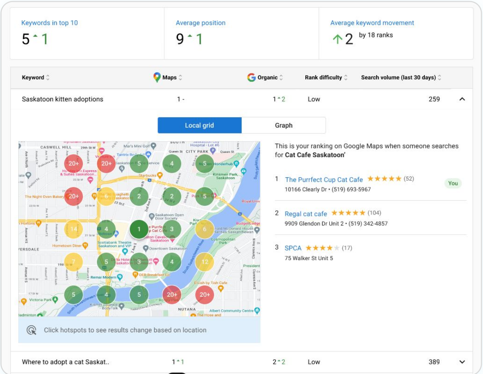Click the Victoria Park map pin
This screenshot has width=483, height=374.
tap(55, 299)
